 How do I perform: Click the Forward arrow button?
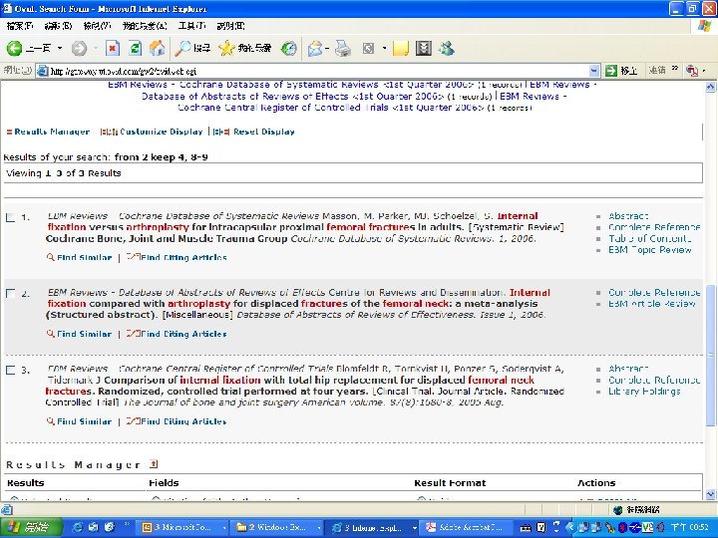79,48
